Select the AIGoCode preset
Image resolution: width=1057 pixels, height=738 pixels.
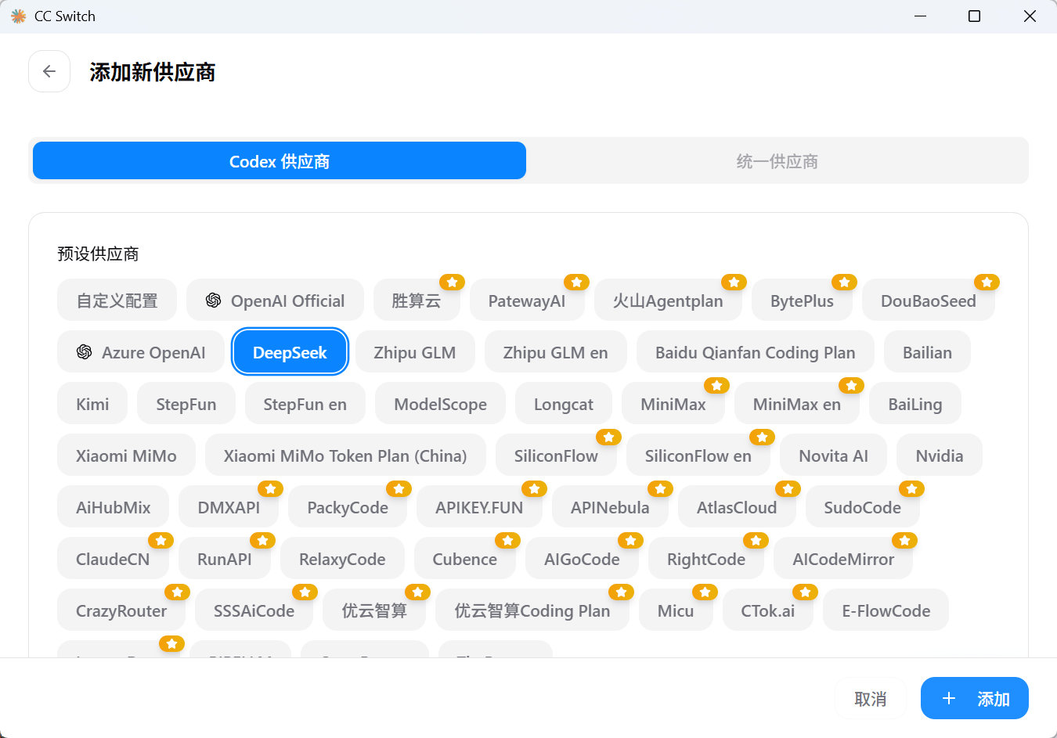coord(582,559)
